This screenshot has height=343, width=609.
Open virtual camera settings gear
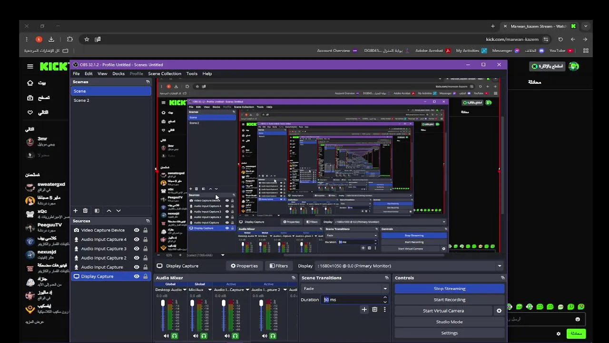(499, 311)
